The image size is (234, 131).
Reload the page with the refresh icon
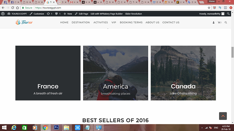coord(13,8)
